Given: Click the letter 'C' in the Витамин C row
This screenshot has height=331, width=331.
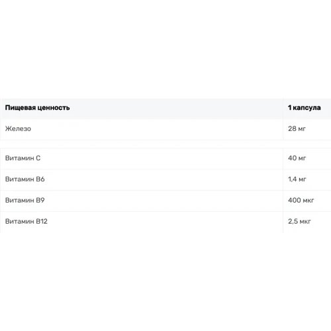Looking at the screenshot, I should 38,158.
